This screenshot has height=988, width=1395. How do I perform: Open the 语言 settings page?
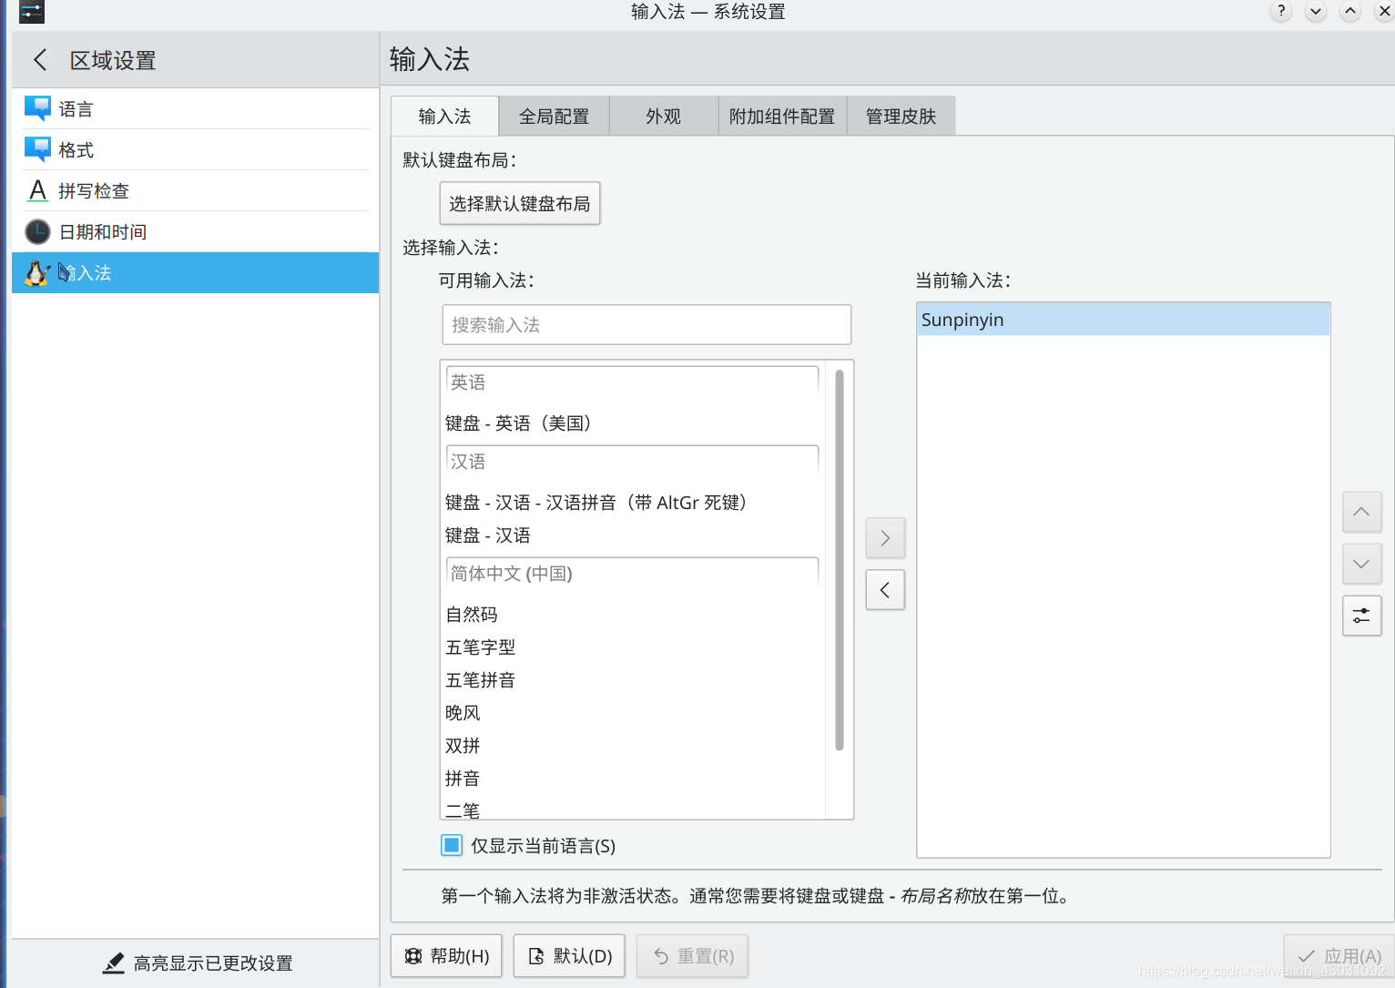coord(196,109)
